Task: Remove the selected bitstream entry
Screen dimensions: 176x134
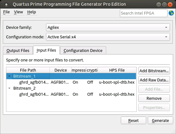Action: tap(154, 98)
